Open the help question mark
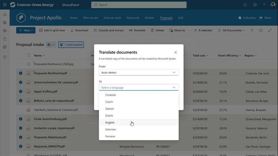 (x=264, y=5)
